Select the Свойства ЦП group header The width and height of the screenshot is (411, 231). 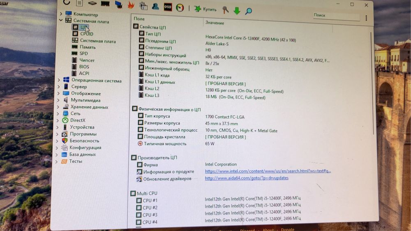point(150,27)
